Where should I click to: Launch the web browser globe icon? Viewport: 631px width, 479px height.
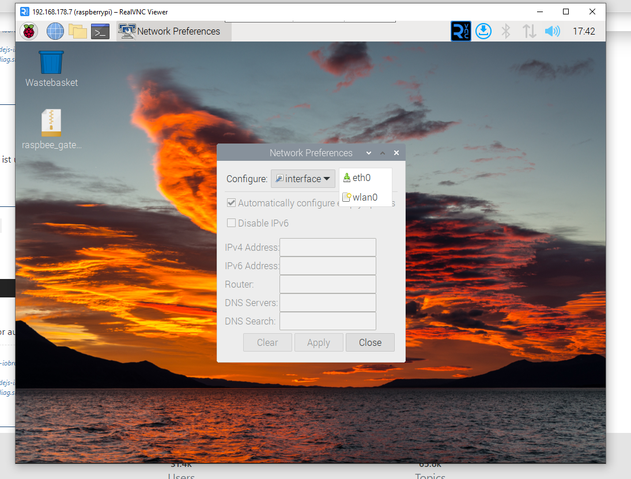click(x=55, y=31)
